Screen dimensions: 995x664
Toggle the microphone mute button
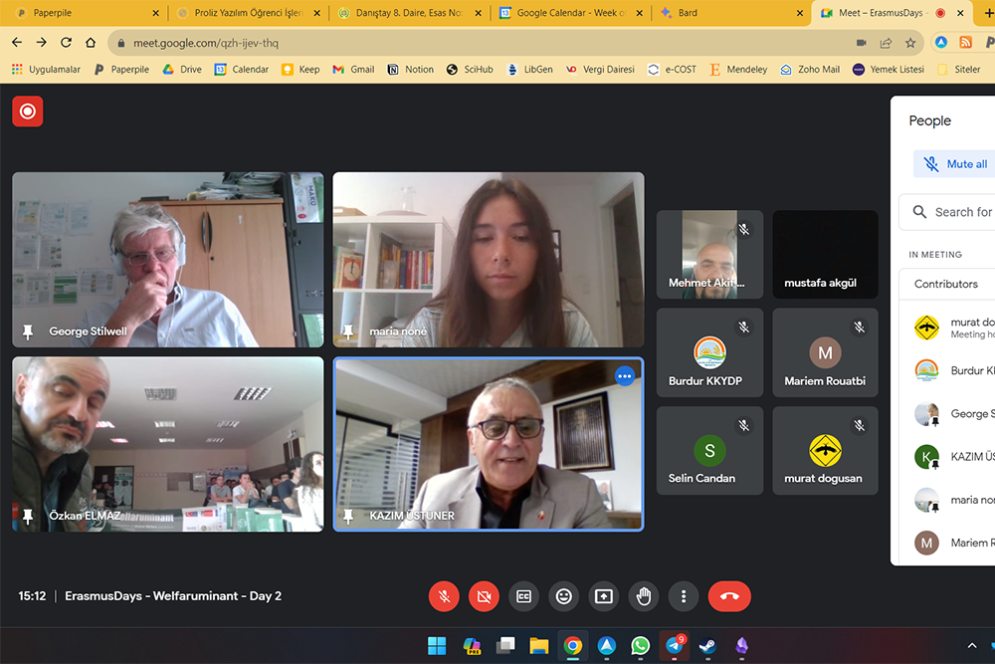tap(444, 596)
